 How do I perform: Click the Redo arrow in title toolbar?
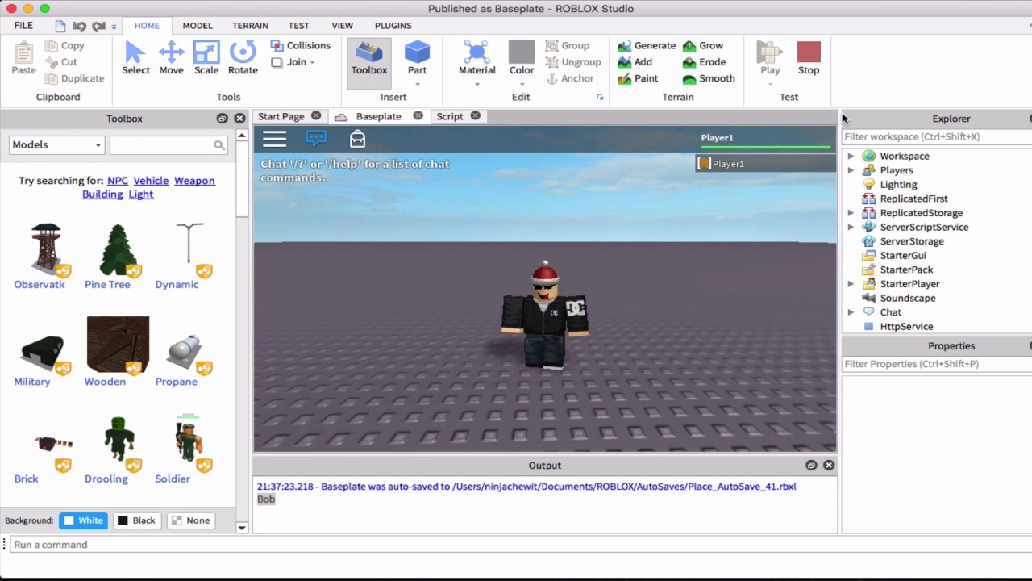click(x=98, y=26)
